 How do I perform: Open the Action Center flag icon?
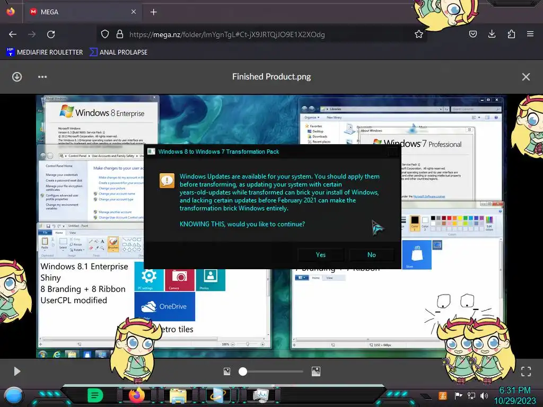point(458,395)
